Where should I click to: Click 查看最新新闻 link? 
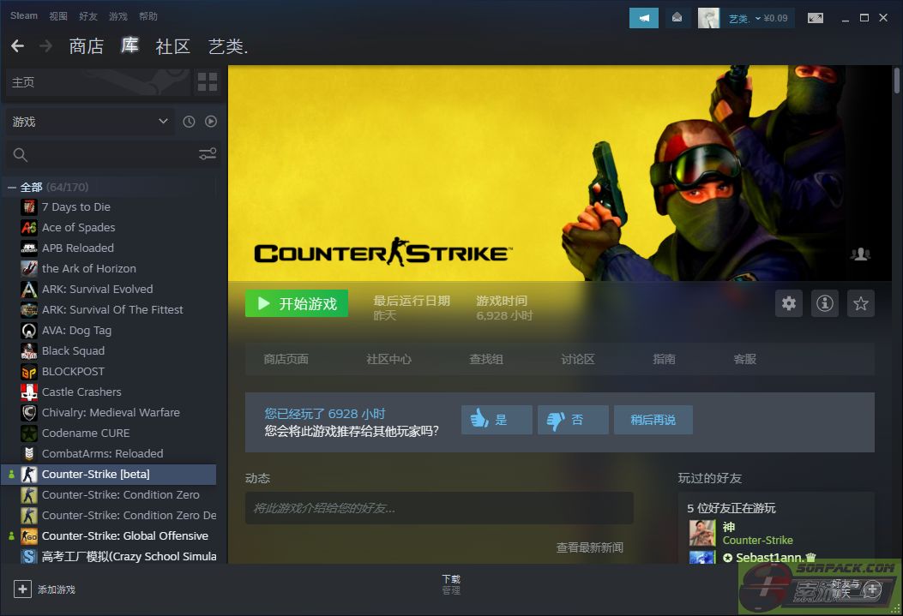tap(590, 547)
